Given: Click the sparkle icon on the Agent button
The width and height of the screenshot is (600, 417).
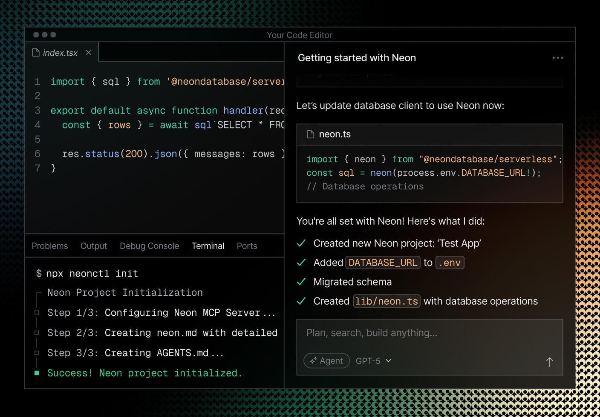Looking at the screenshot, I should point(312,360).
